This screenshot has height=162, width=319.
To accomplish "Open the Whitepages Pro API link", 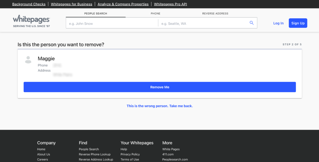I will (170, 4).
